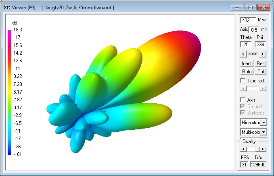
Task: Click the Quality slider thumb
Action: coord(257,149)
